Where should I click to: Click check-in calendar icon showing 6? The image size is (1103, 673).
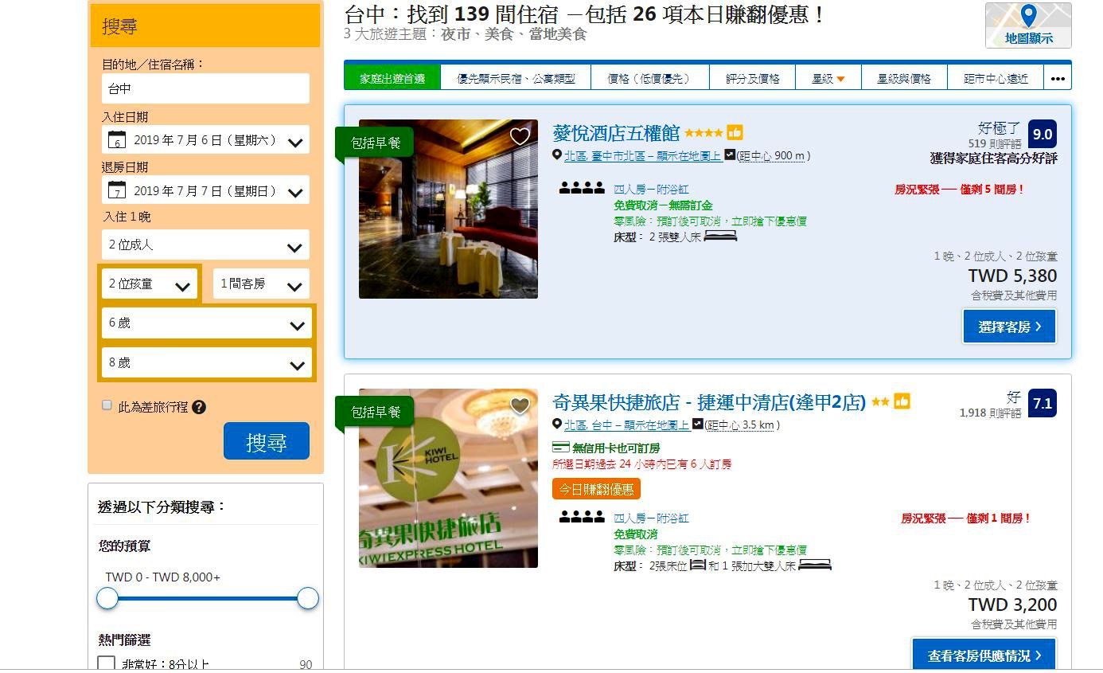pyautogui.click(x=117, y=140)
